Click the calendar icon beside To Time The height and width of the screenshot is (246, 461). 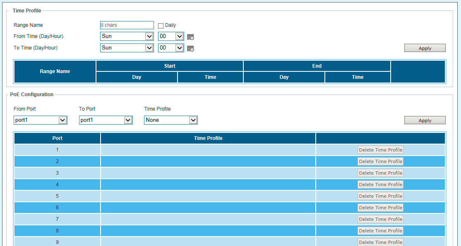pyautogui.click(x=190, y=48)
